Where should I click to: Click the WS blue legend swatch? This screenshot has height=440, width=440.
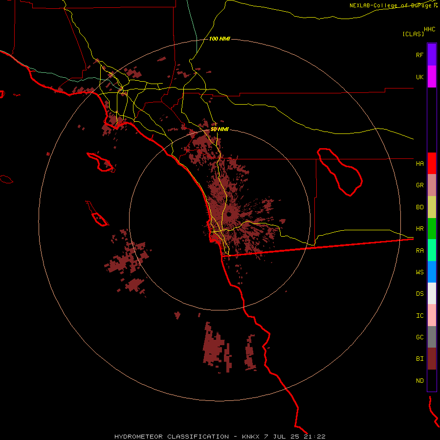pyautogui.click(x=432, y=272)
